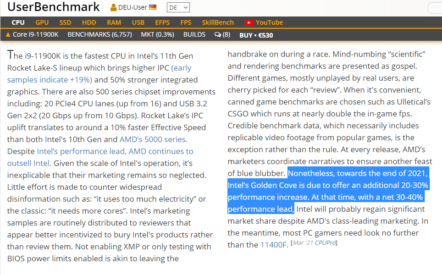Screen dimensions: 442x275
Task: Click the German flag icon
Action: [153, 7]
